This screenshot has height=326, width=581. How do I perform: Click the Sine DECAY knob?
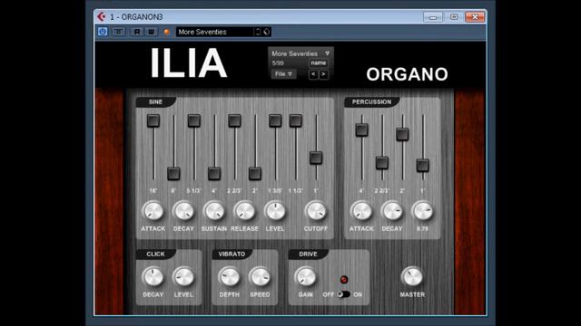(x=183, y=211)
